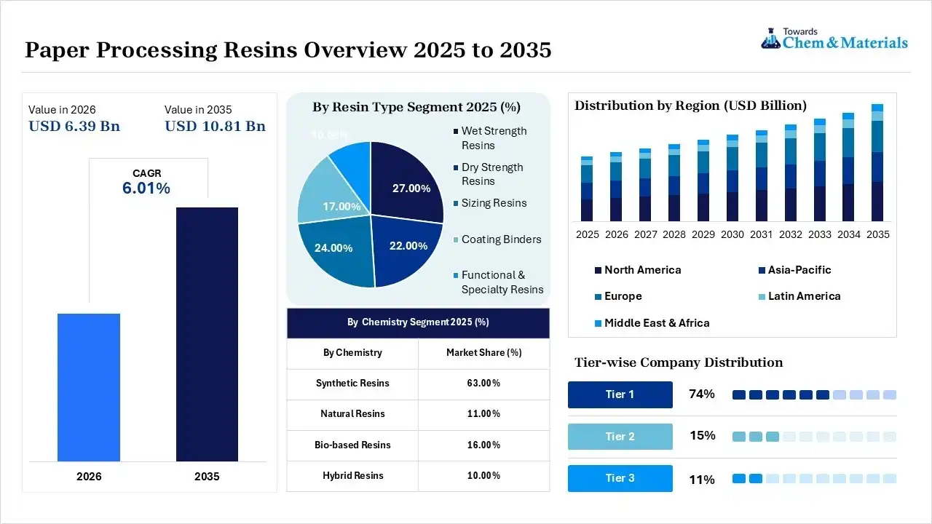
Task: Click the Coating Binders legend marker
Action: tap(455, 239)
